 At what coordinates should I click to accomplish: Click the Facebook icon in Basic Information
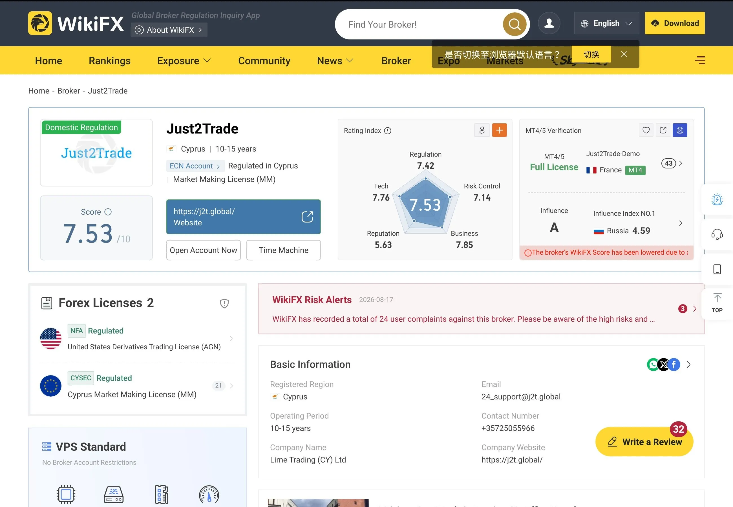tap(674, 365)
